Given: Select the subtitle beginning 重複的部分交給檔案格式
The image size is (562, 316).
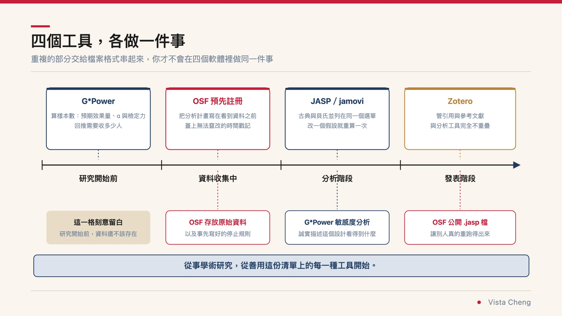Looking at the screenshot, I should [152, 59].
